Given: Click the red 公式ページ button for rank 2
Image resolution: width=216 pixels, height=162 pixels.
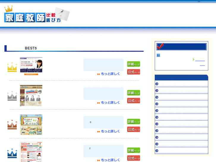Looking at the screenshot, I should point(133,101).
